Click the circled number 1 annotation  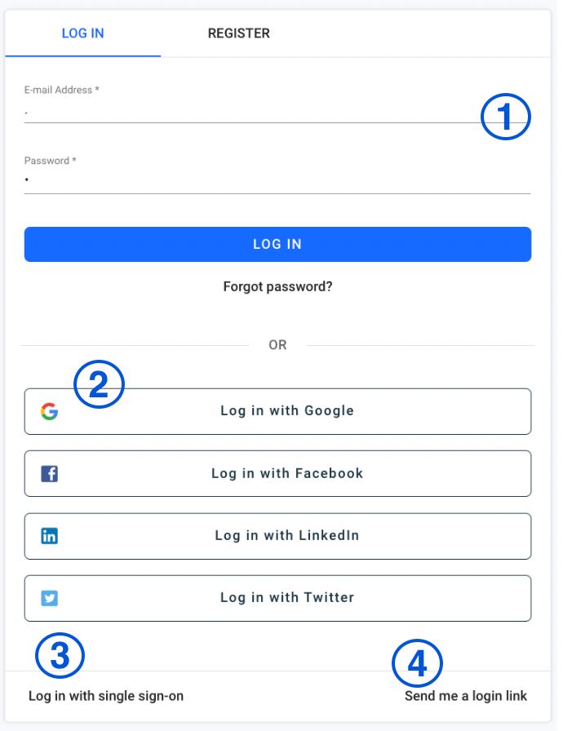pos(506,117)
